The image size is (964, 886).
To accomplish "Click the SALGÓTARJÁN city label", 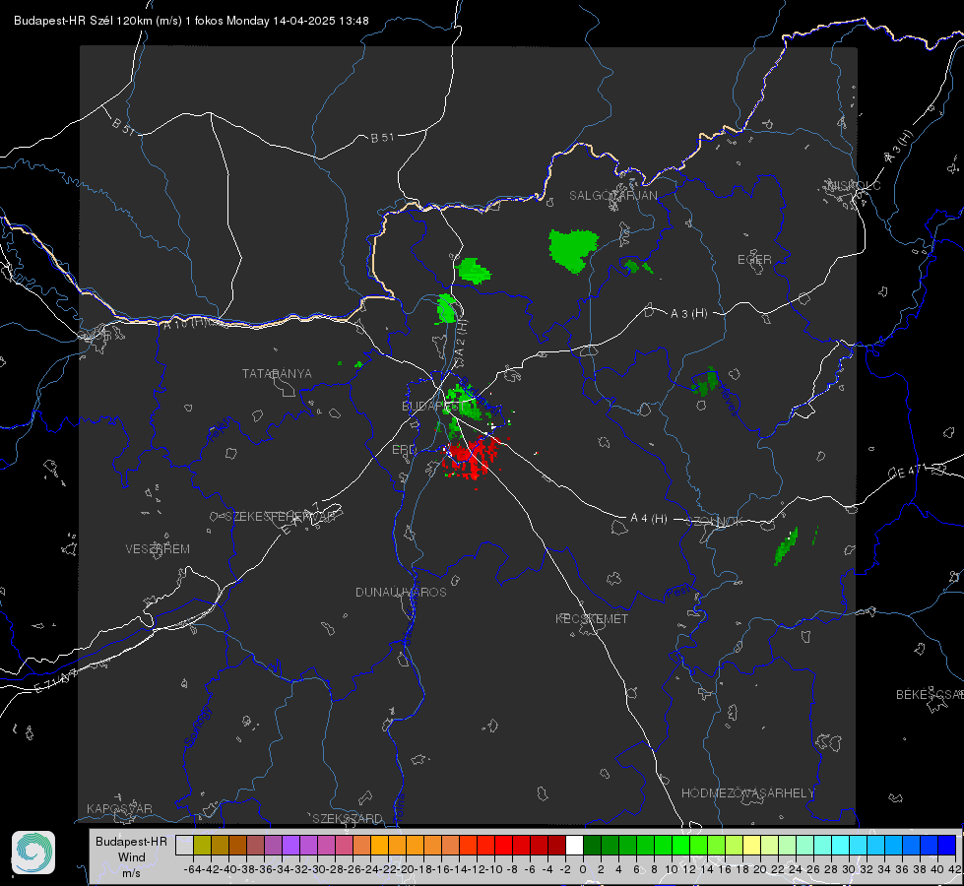I will [612, 196].
